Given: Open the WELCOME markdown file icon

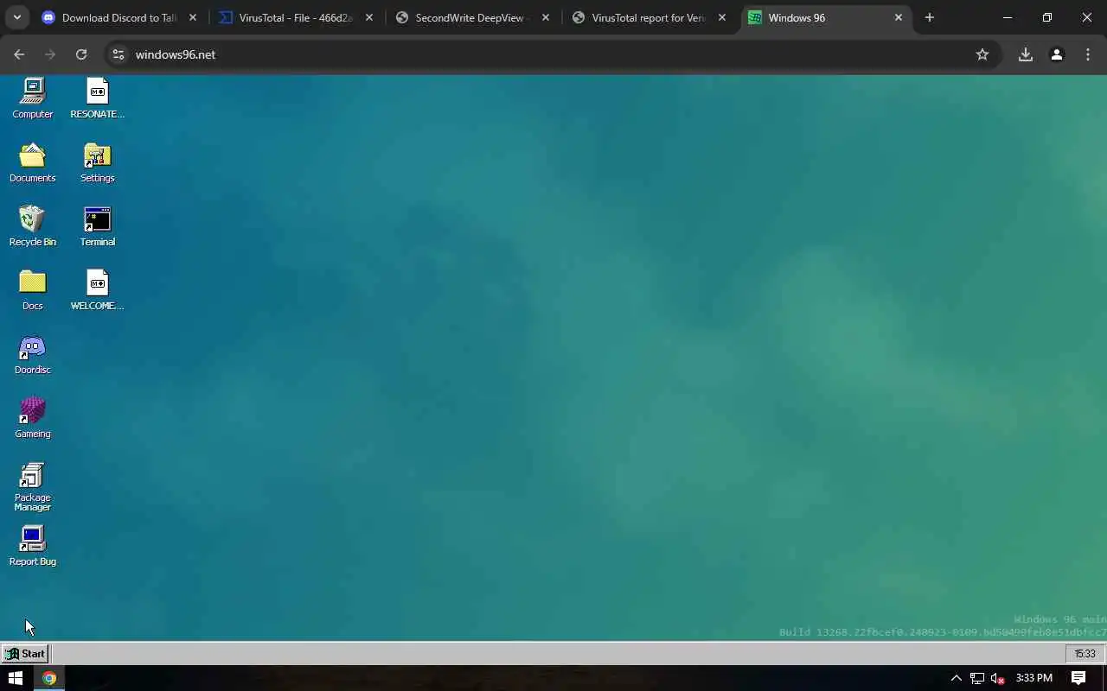Looking at the screenshot, I should click(97, 290).
